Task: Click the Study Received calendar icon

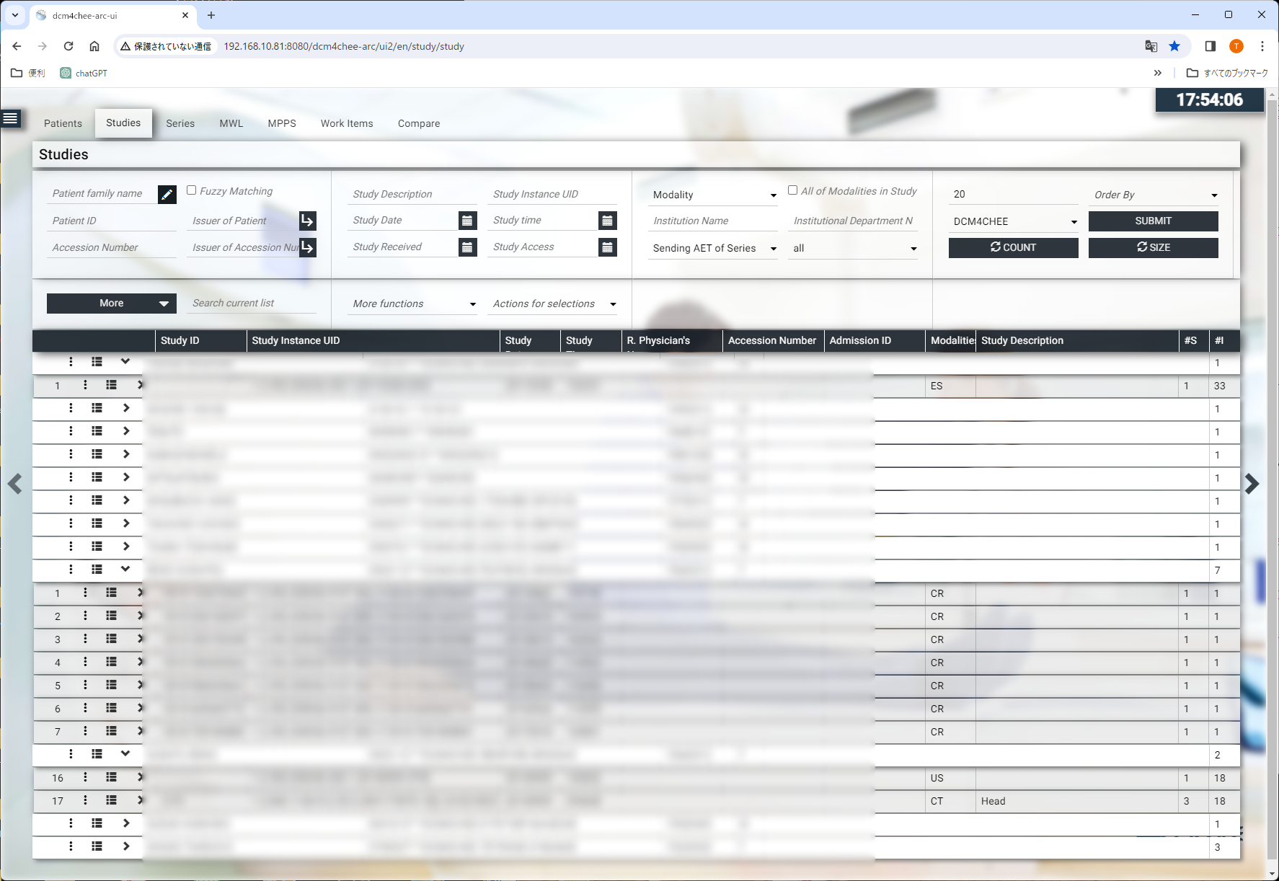Action: click(x=467, y=247)
